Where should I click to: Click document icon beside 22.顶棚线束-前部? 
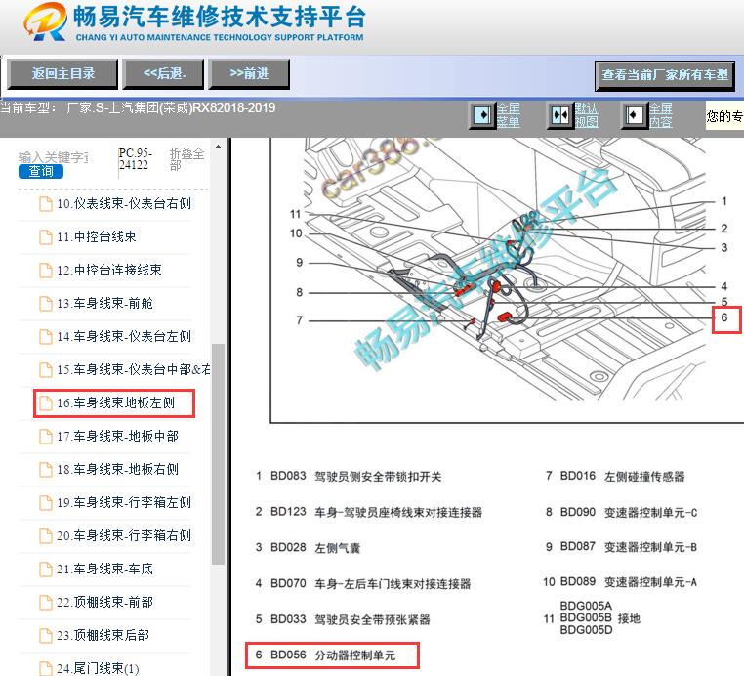click(x=46, y=603)
